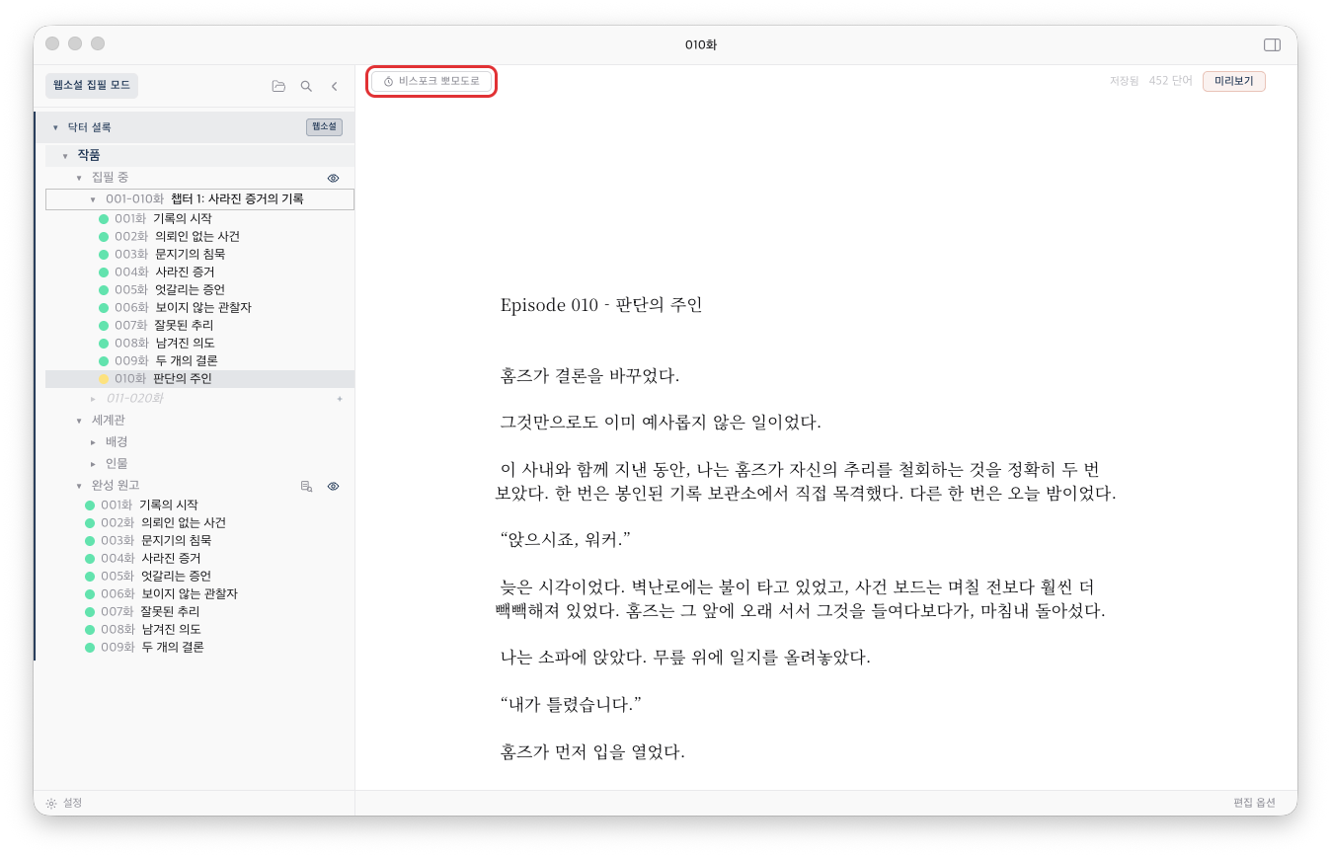
Task: Click the export document icon beside 완성 원고
Action: tap(306, 486)
